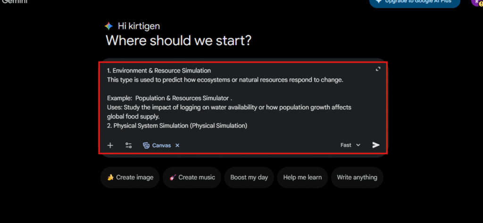Viewport: 483px width, 223px height.
Task: Pick the Write anything suggestion chip
Action: pos(357,177)
